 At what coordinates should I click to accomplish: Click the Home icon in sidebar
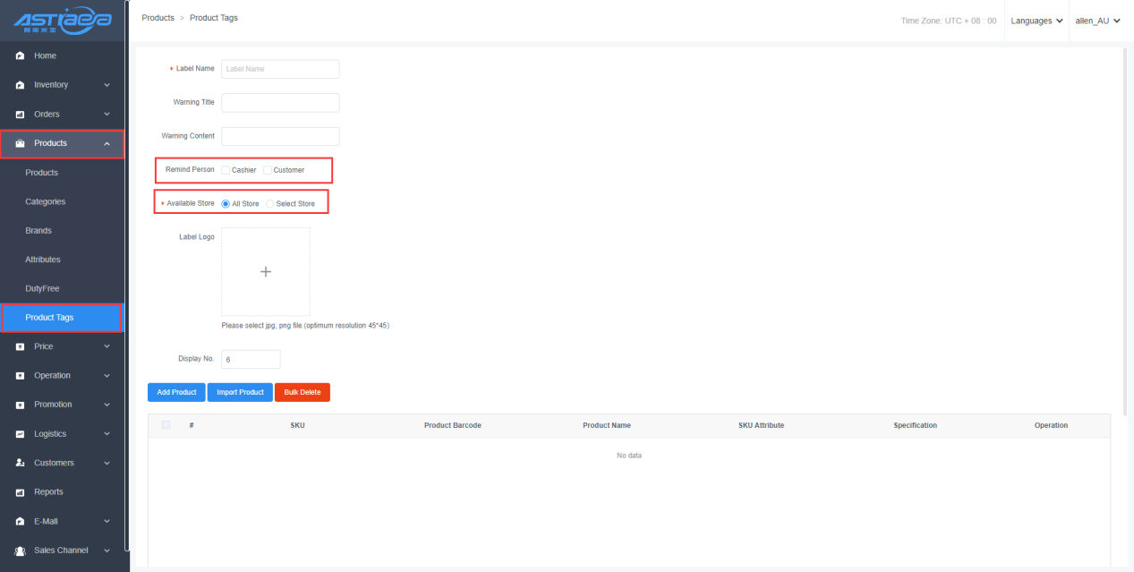[20, 56]
